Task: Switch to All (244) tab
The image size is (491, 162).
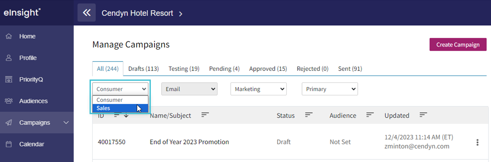Action: tap(108, 69)
